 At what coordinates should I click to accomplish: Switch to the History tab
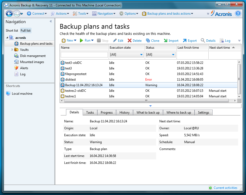125,113
